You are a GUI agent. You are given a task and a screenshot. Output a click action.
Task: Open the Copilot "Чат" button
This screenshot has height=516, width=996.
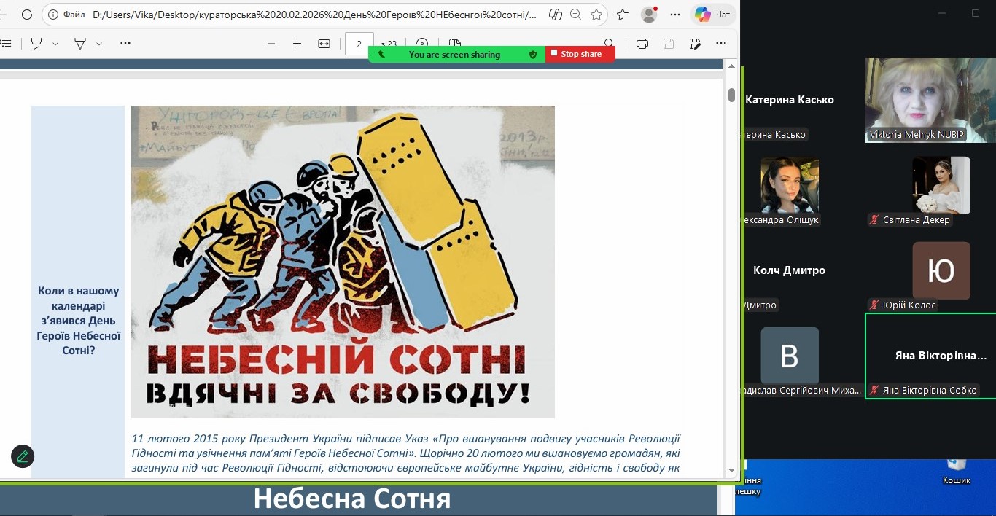(713, 15)
